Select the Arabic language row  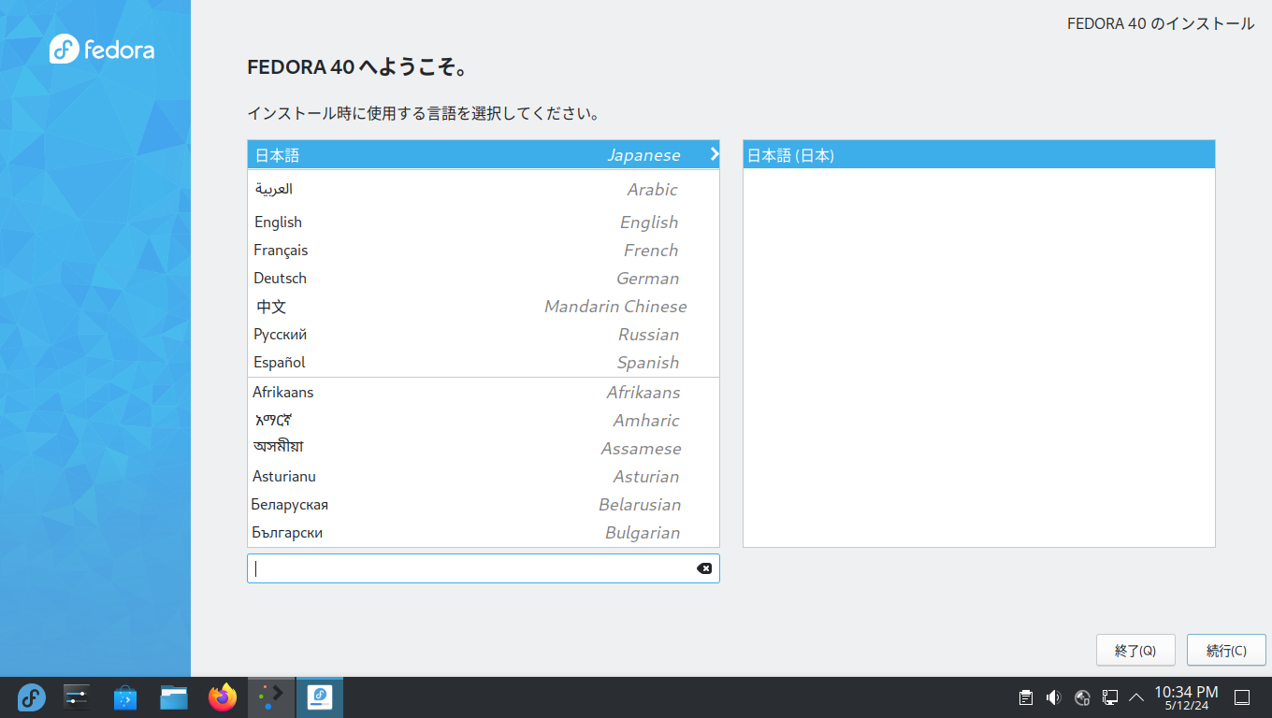484,189
